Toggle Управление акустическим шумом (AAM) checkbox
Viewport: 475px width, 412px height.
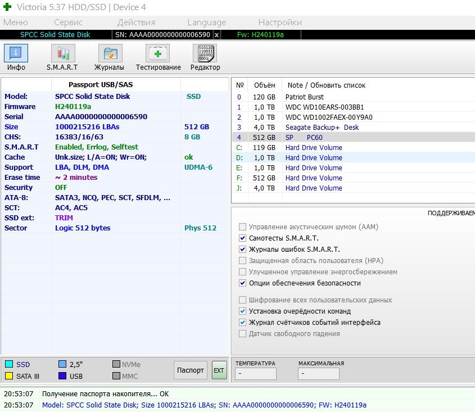pos(242,227)
